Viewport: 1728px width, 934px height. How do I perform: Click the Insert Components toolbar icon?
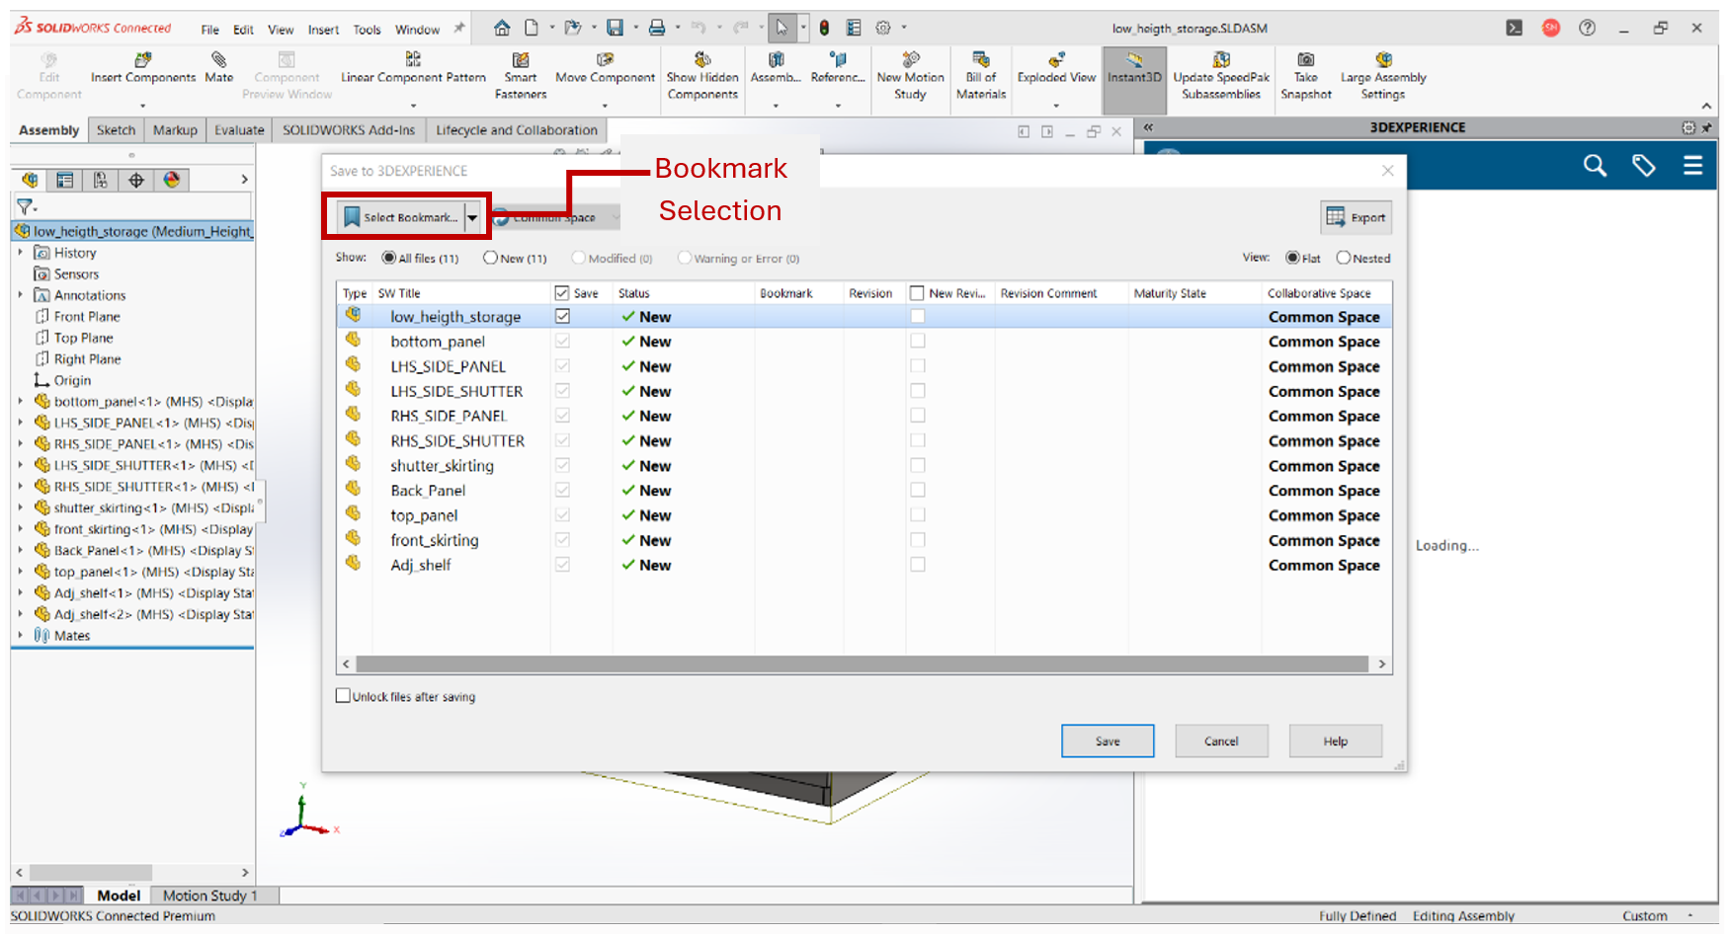coord(143,61)
